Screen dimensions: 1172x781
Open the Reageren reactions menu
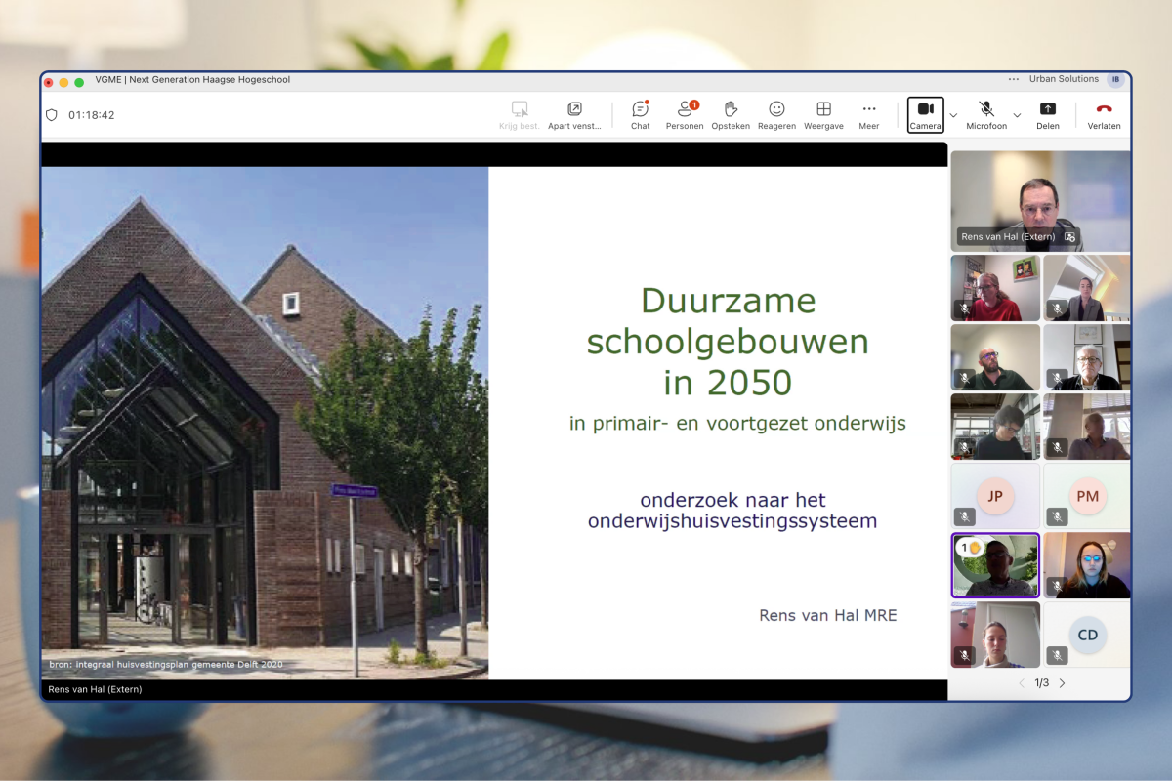776,114
